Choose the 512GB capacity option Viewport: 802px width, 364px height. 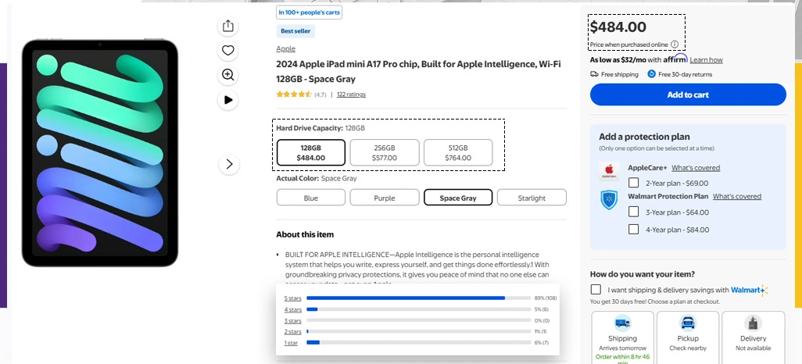[x=458, y=152]
